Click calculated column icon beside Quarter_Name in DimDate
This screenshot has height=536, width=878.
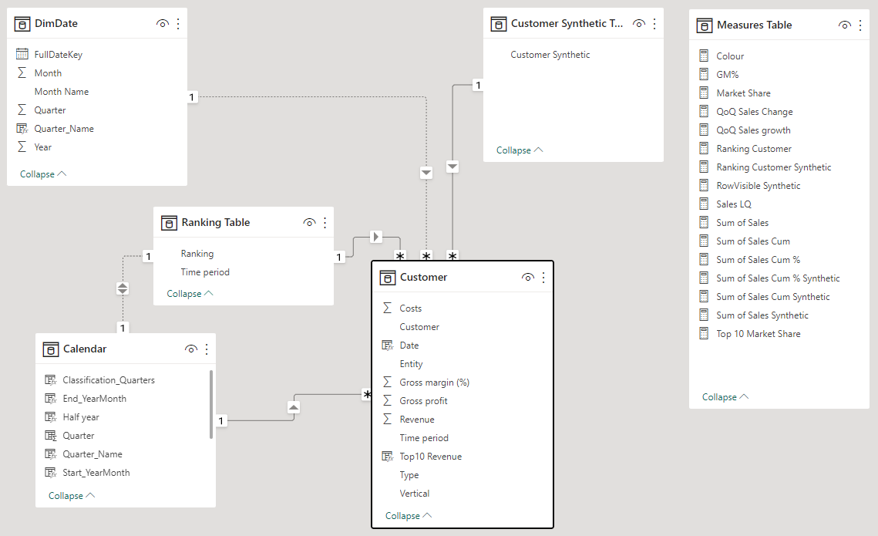(22, 128)
